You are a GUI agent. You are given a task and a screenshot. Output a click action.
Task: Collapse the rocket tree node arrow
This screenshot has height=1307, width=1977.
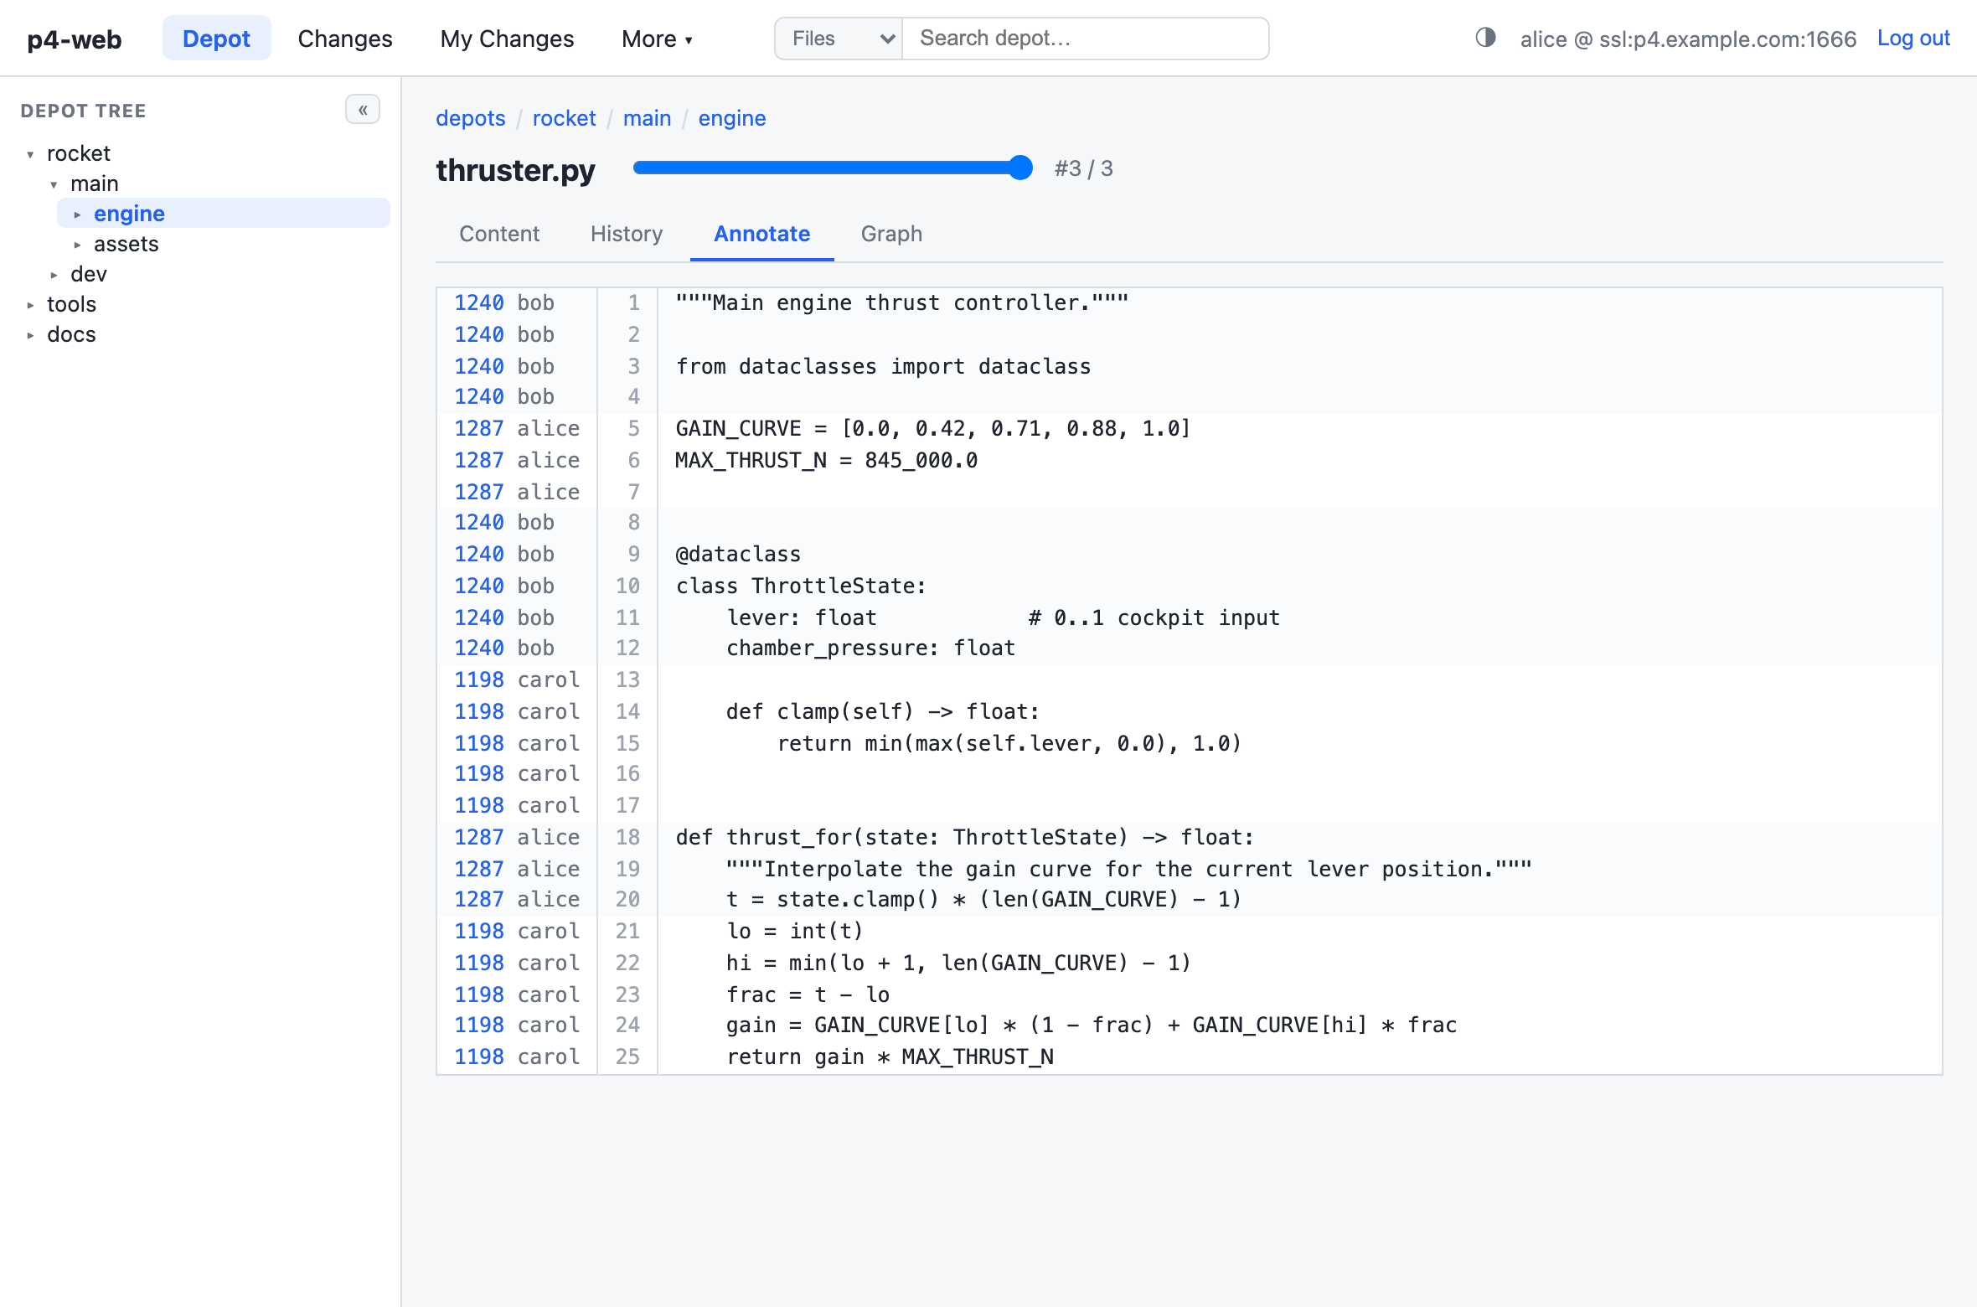(x=30, y=154)
